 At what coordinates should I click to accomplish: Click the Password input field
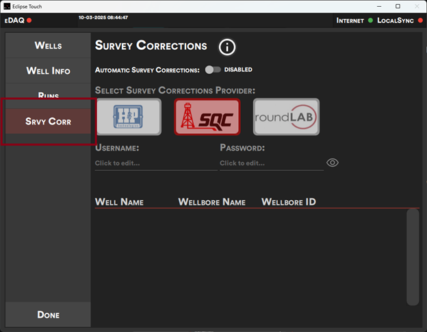click(271, 163)
